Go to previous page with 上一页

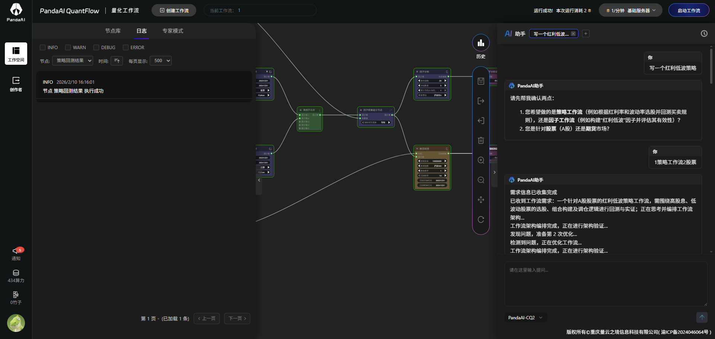point(207,319)
